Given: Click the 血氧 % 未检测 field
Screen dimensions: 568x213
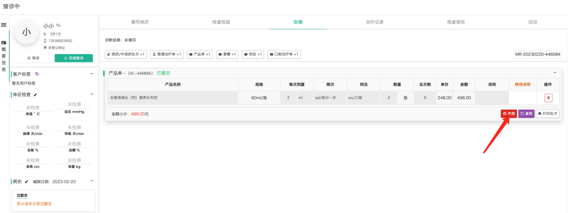Looking at the screenshot, I should tap(32, 144).
